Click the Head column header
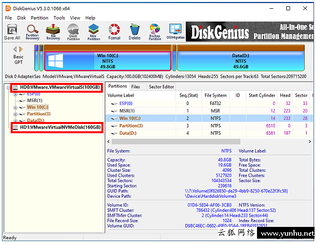This screenshot has width=316, height=244. (x=285, y=95)
